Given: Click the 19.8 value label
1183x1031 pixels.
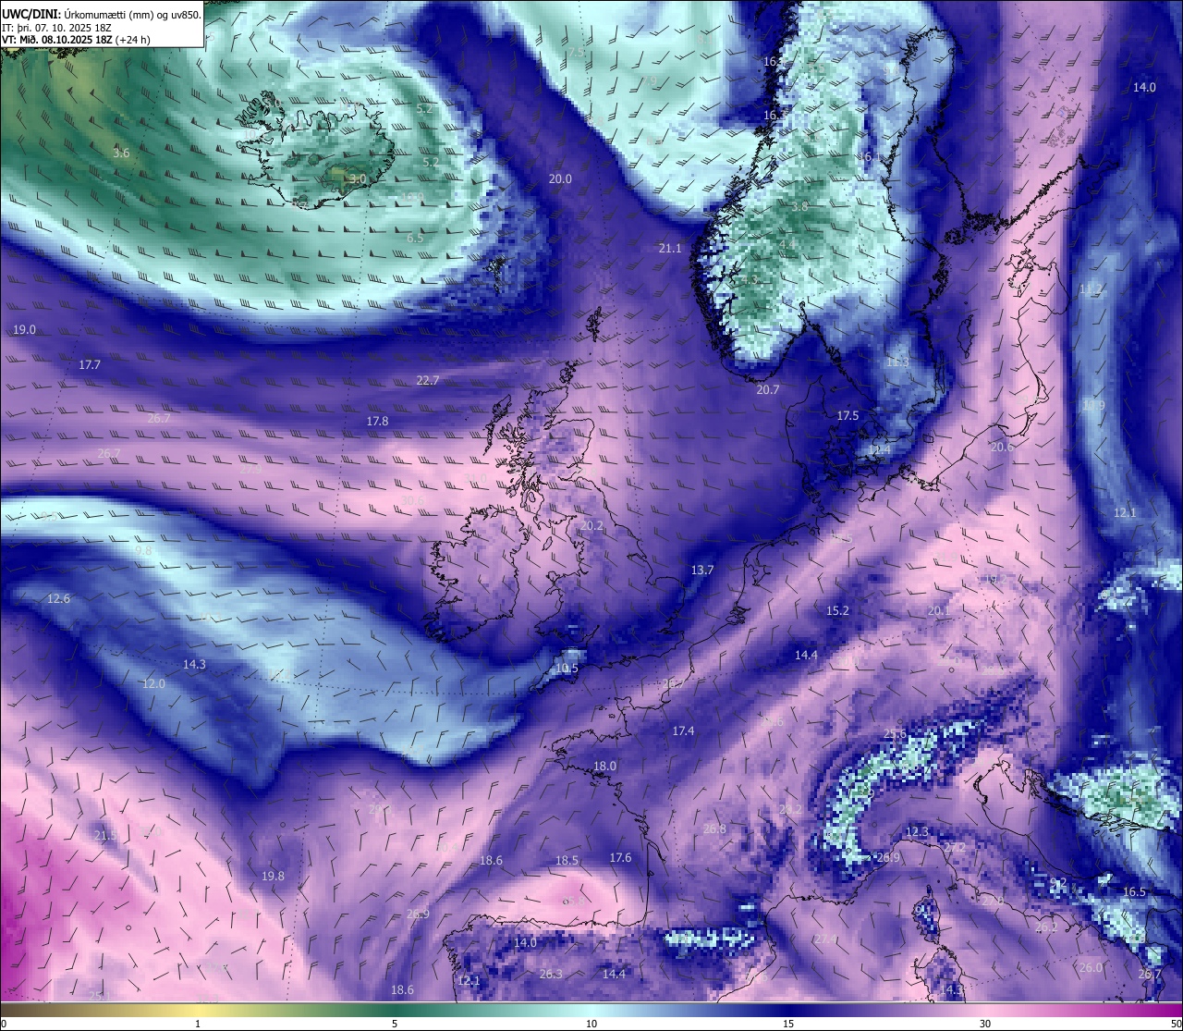Looking at the screenshot, I should (x=273, y=876).
